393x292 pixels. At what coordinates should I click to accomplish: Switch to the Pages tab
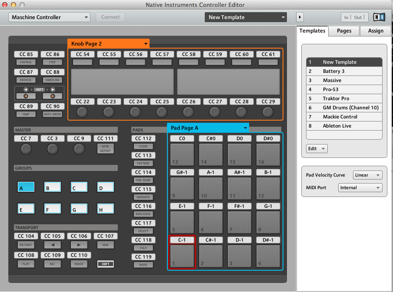(x=344, y=31)
